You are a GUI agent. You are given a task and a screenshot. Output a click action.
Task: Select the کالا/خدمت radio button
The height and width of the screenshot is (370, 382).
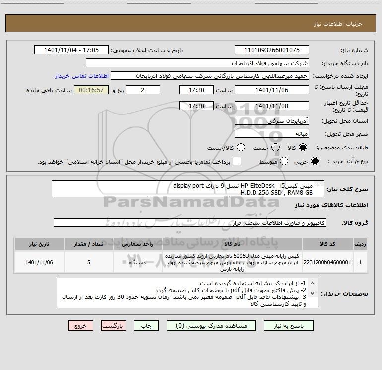pos(241,148)
